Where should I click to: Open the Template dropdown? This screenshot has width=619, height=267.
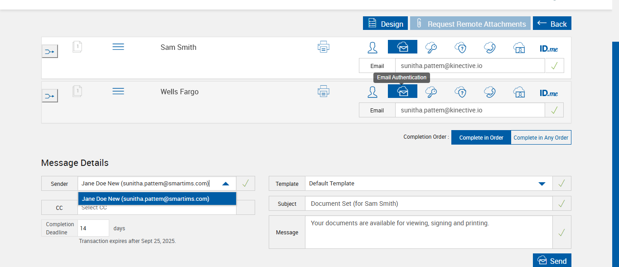[x=542, y=184]
